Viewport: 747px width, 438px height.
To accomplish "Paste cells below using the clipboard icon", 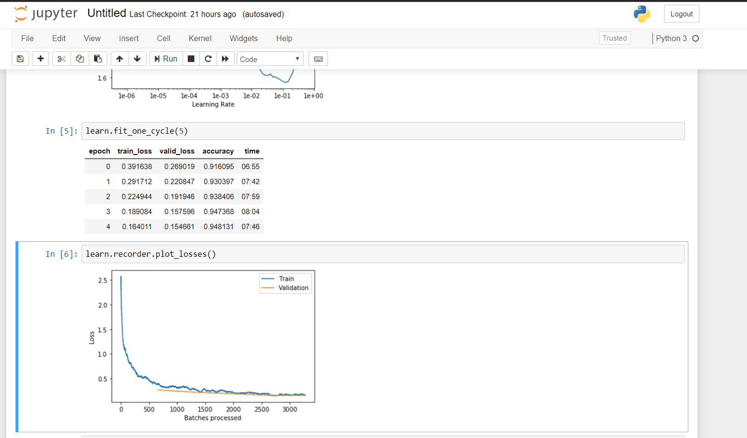I will tap(98, 59).
